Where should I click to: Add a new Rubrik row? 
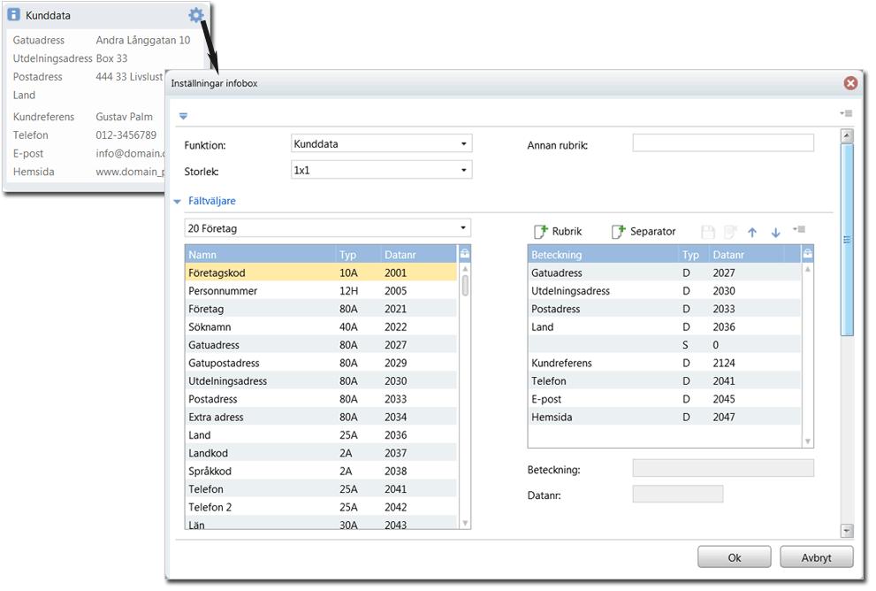click(558, 232)
